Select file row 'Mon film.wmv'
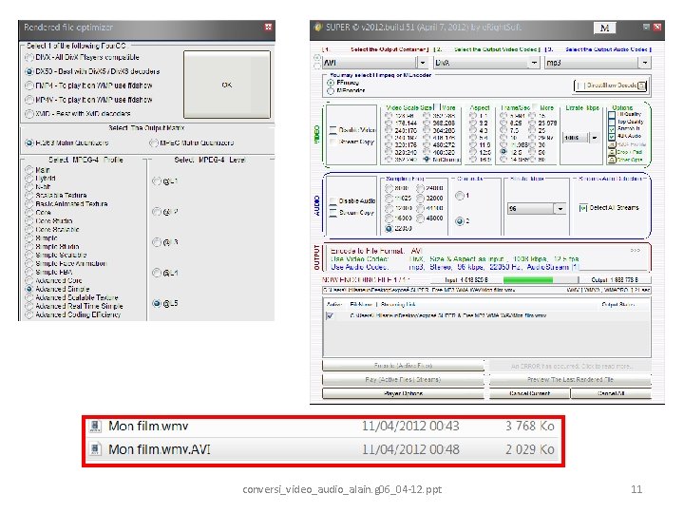Viewport: 684px width, 513px height. click(323, 427)
